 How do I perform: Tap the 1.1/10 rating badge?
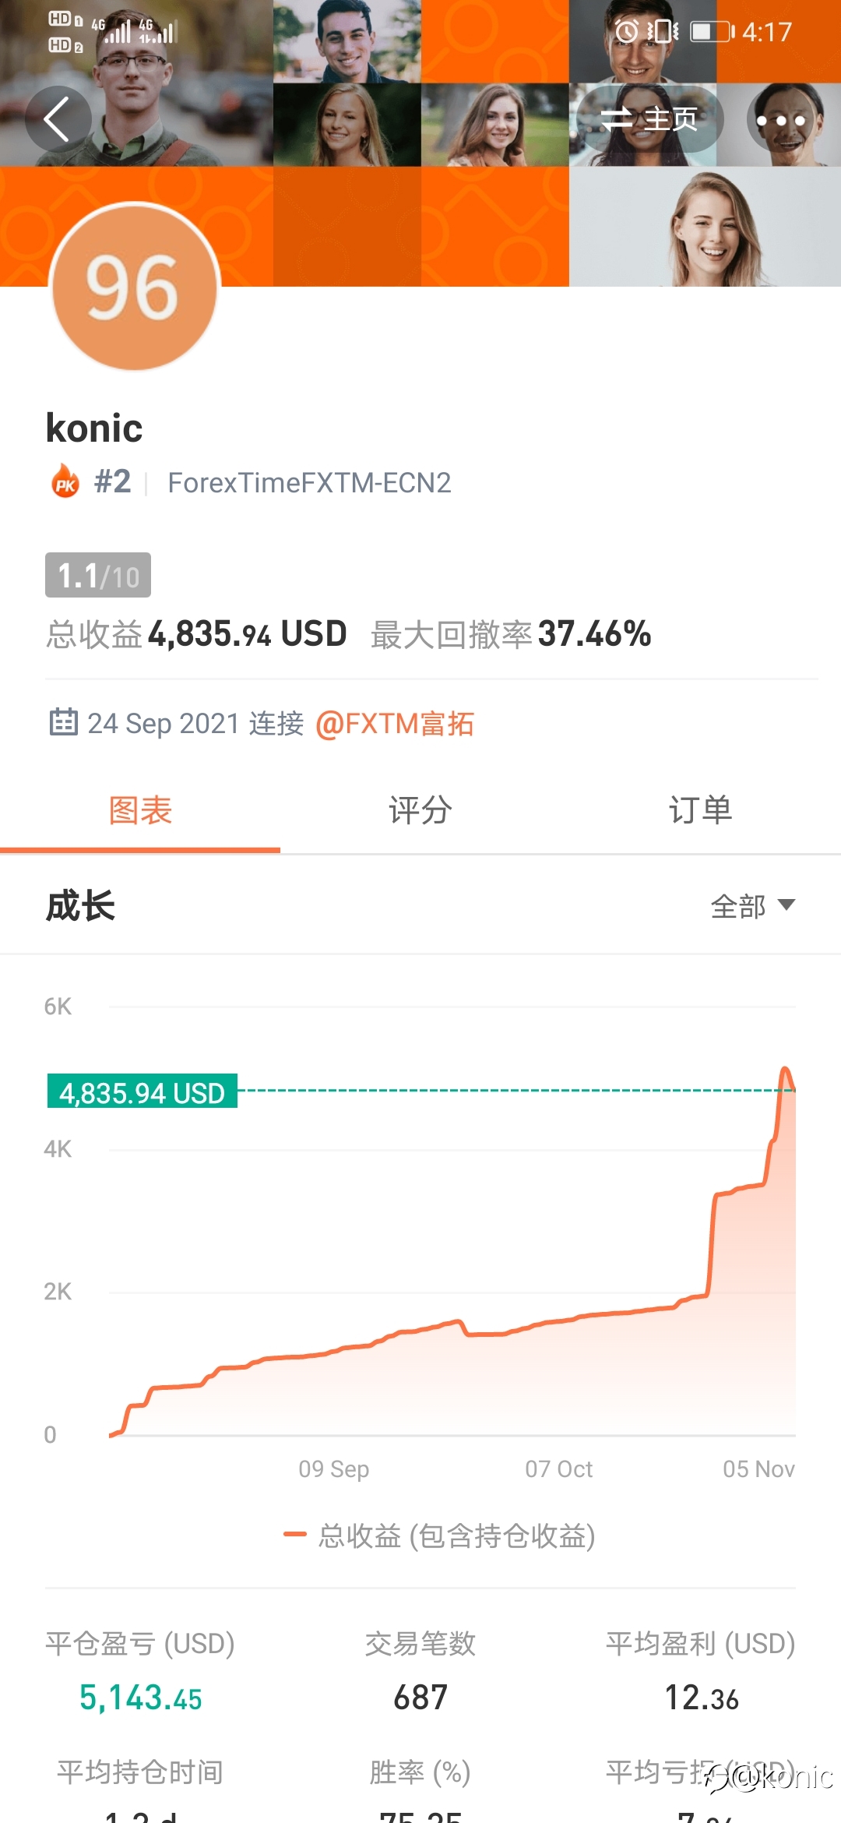[x=98, y=576]
